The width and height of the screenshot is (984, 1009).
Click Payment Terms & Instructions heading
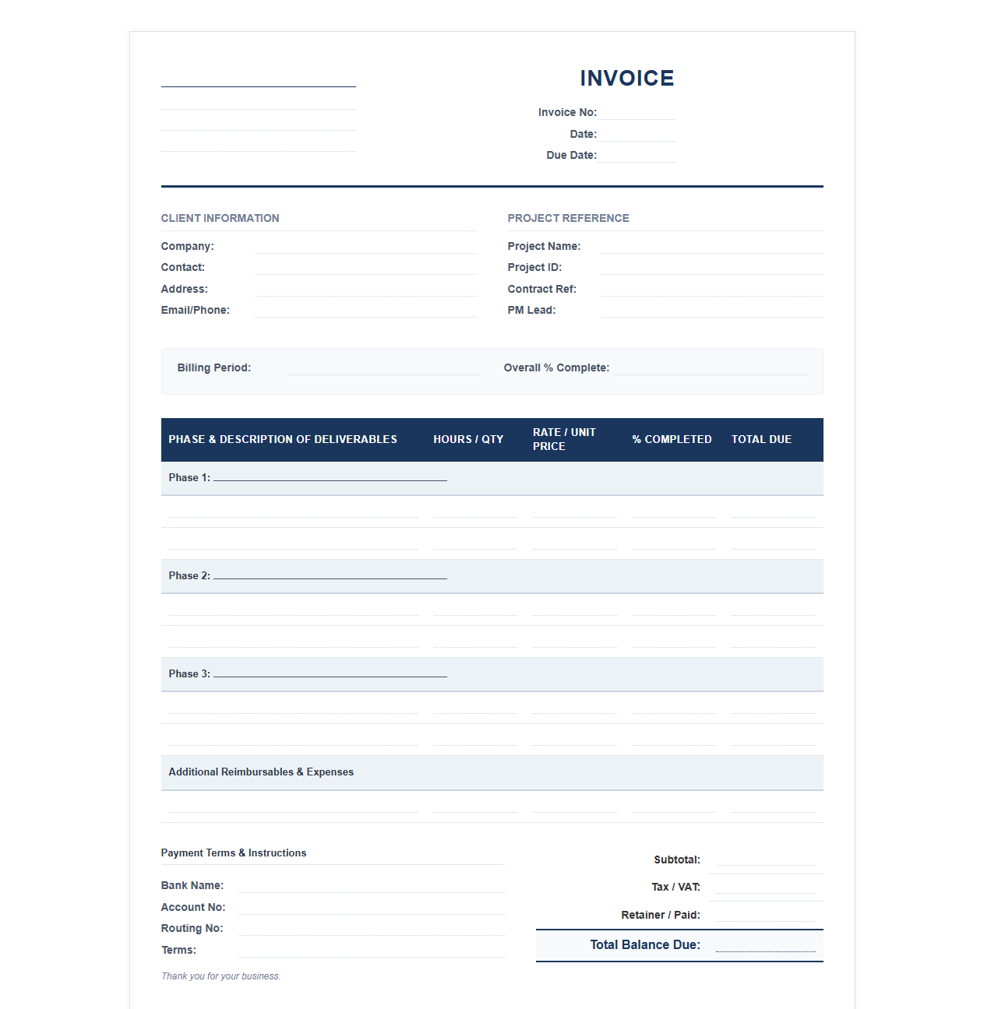[234, 853]
